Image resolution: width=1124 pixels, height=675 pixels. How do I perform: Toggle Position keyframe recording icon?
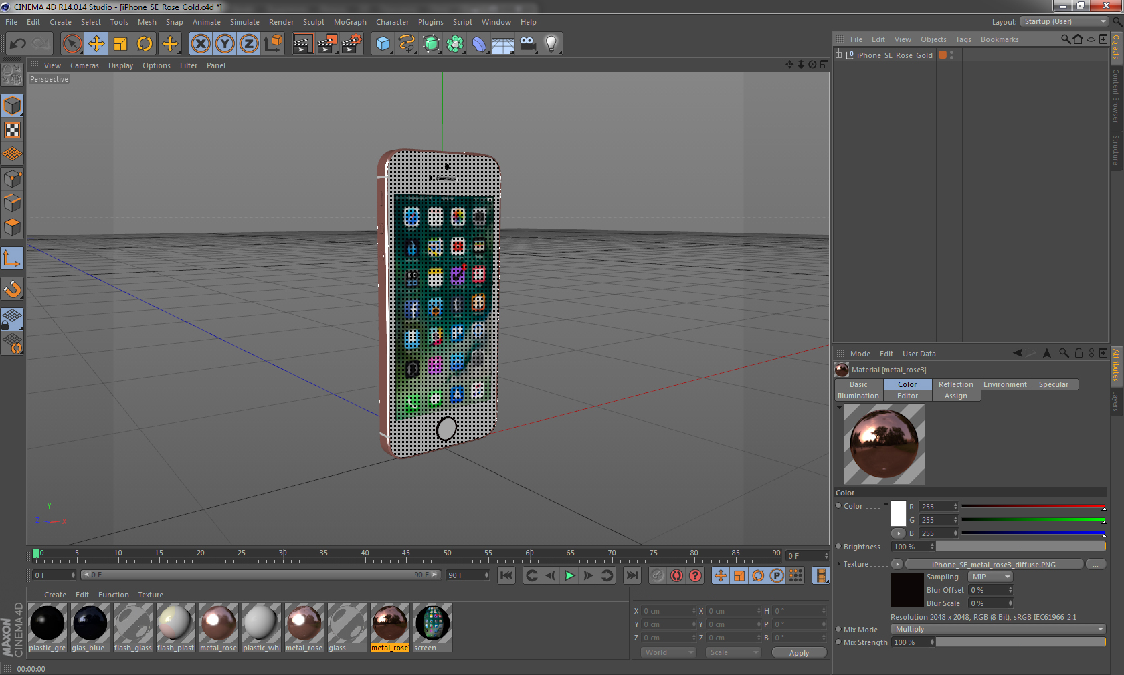click(721, 575)
